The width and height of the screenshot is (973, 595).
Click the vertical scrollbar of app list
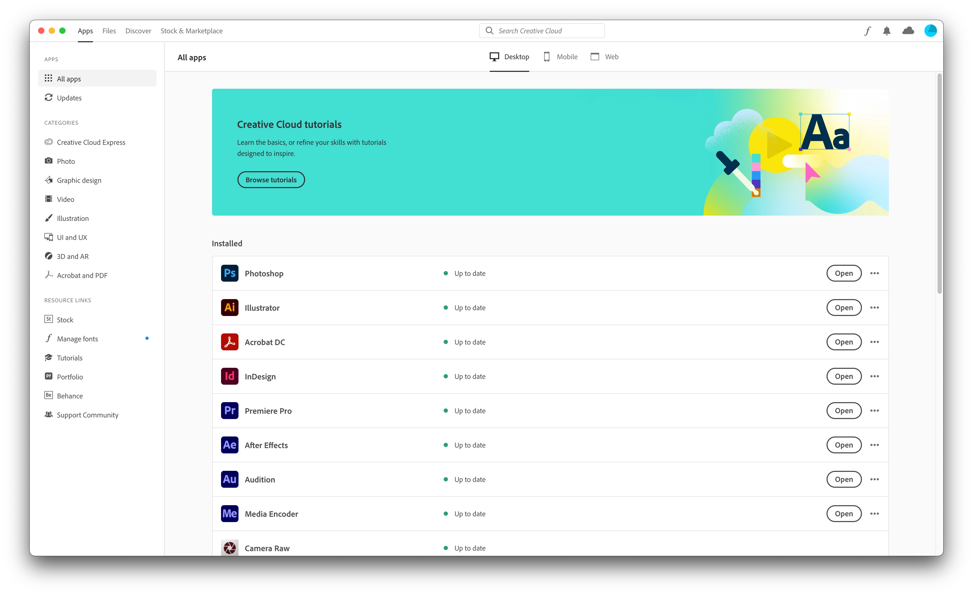[939, 183]
